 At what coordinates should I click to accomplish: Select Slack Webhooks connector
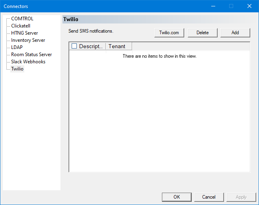click(x=28, y=62)
